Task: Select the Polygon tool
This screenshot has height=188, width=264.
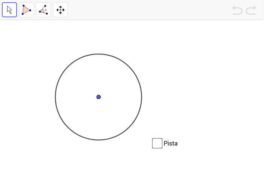Action: pos(26,10)
